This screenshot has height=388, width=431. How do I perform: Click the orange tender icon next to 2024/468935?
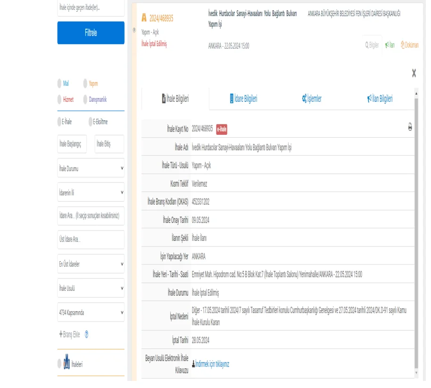[x=144, y=18]
